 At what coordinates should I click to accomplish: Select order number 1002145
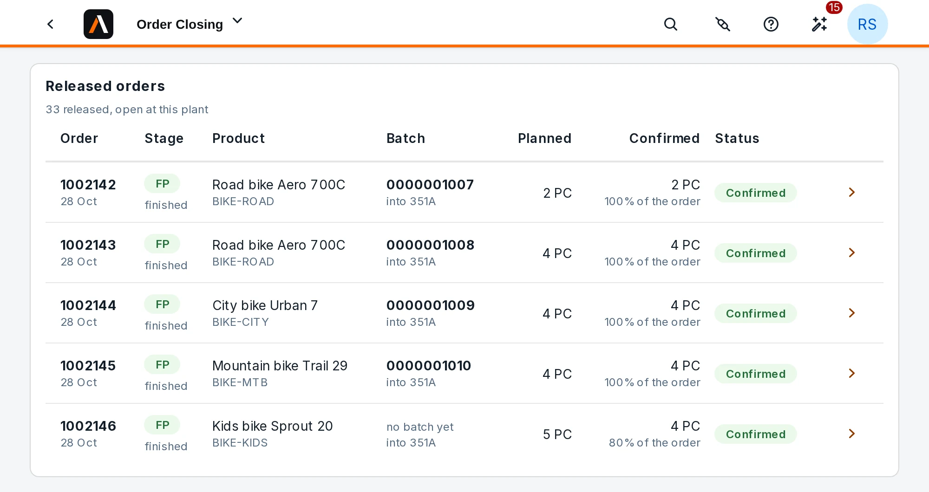click(x=88, y=366)
